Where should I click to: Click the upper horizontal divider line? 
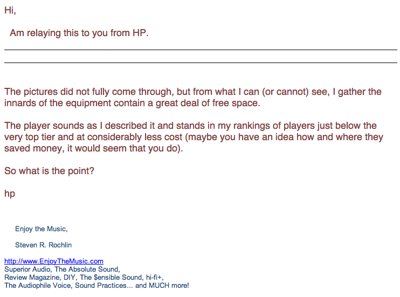201,50
